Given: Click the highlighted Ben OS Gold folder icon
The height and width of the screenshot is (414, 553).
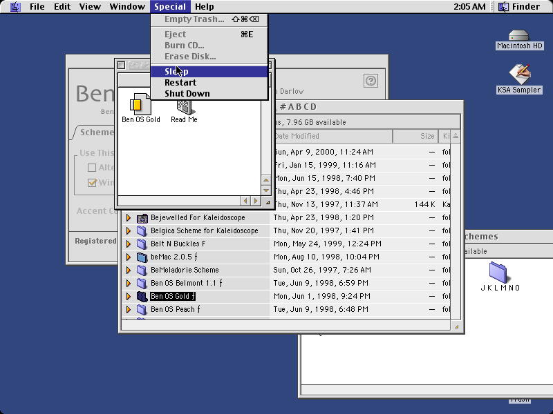Looking at the screenshot, I should tap(142, 297).
